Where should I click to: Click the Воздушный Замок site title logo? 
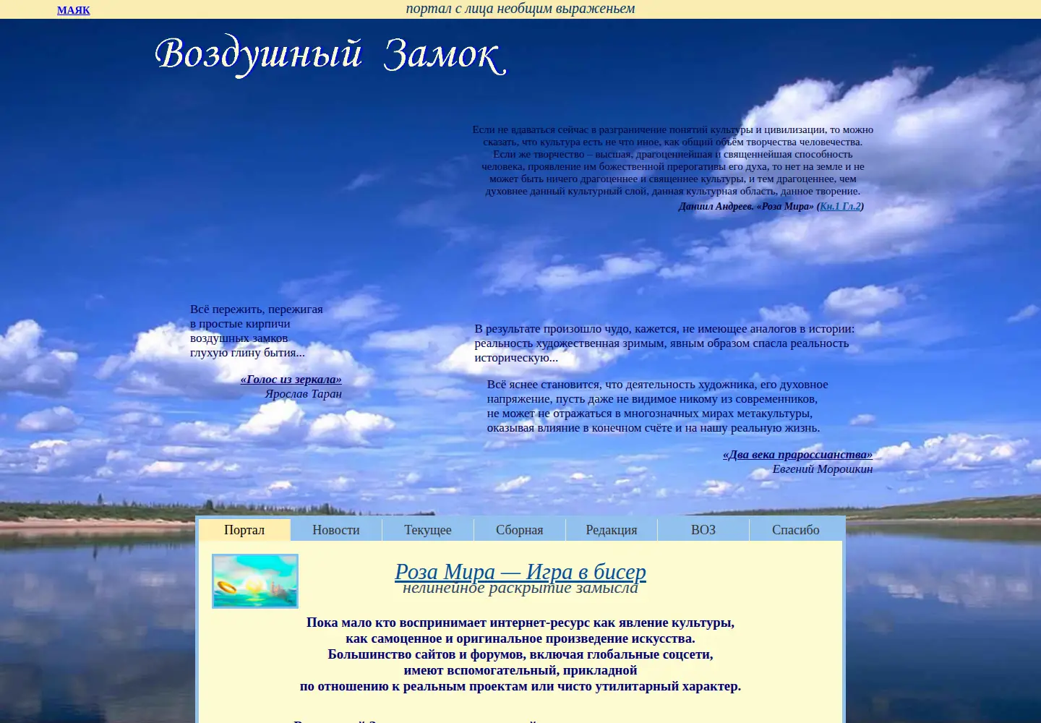(x=330, y=55)
